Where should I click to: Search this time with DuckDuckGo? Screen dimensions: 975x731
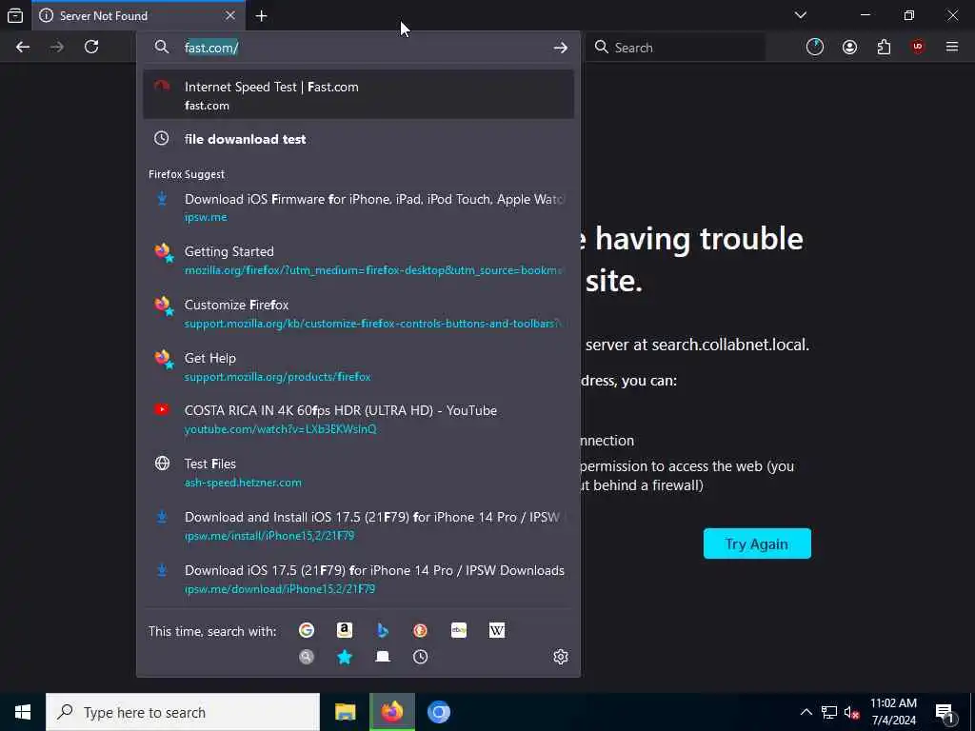pyautogui.click(x=420, y=630)
